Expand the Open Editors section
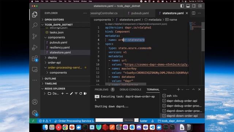 [65, 19]
